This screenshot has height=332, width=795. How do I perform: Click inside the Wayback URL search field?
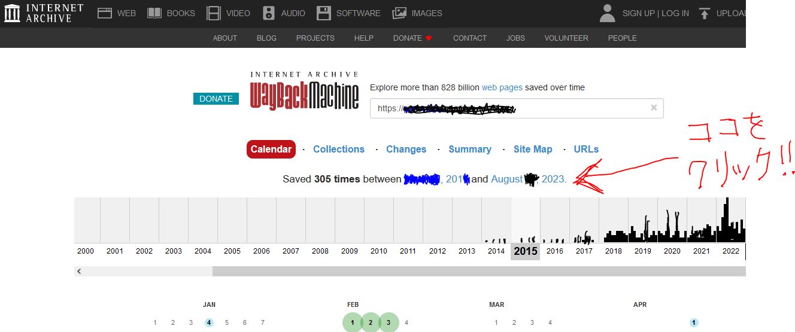(517, 108)
